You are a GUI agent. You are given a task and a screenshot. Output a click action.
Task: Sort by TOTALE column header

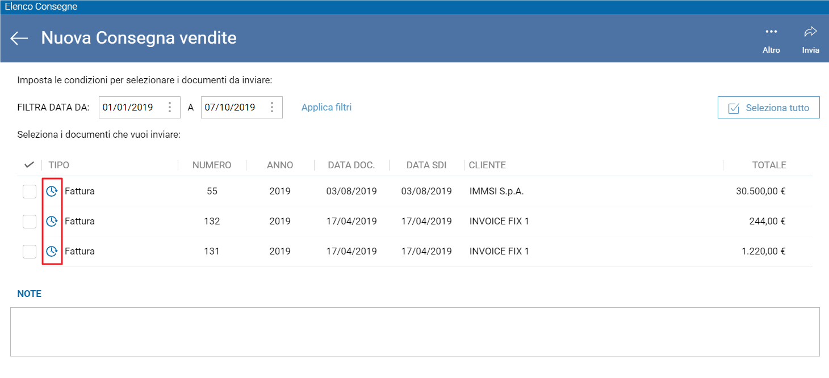pos(769,165)
